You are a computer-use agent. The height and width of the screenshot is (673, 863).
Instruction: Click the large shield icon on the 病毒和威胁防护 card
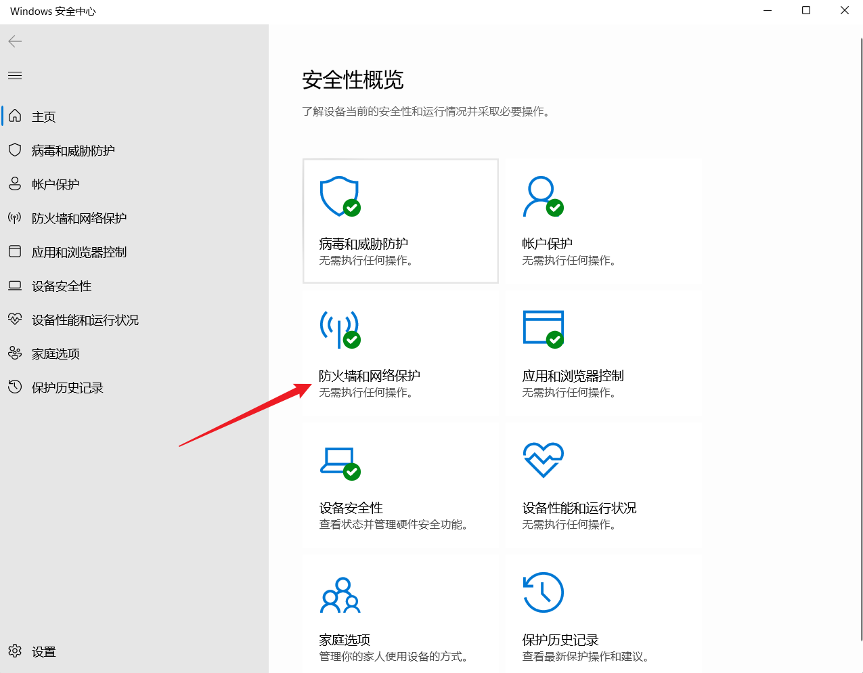click(340, 197)
